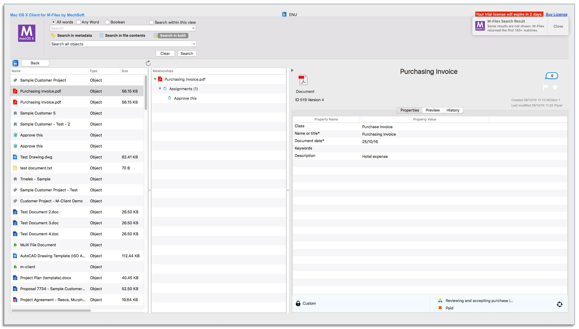The height and width of the screenshot is (329, 579).
Task: Click M-Files icon in search result notification
Action: 480,26
